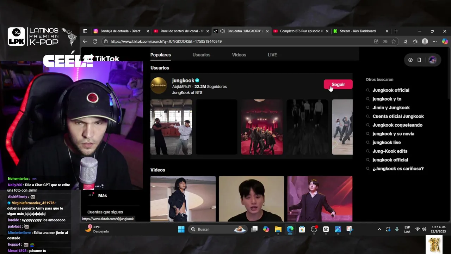The image size is (451, 254).
Task: Open the suit on red background video
Action: (320, 199)
